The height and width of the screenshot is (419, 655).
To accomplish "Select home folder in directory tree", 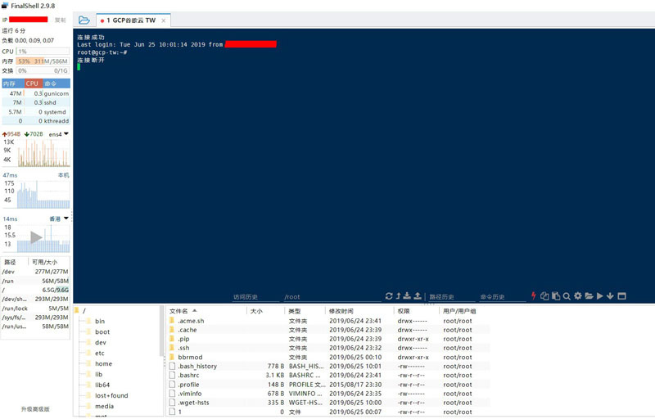I will [103, 364].
